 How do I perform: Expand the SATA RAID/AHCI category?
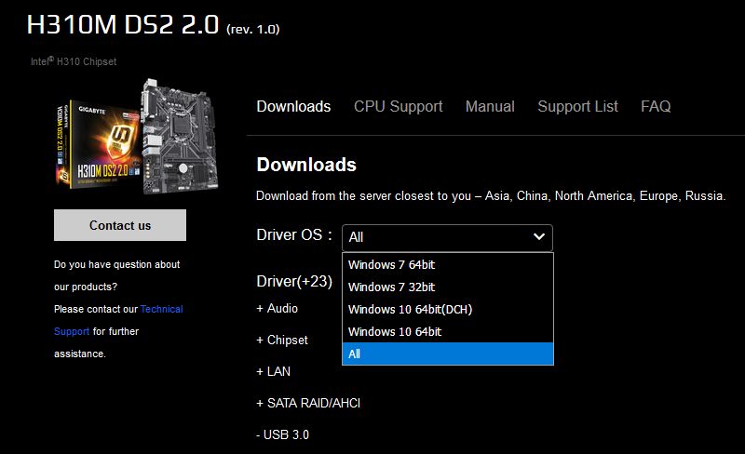(x=308, y=403)
